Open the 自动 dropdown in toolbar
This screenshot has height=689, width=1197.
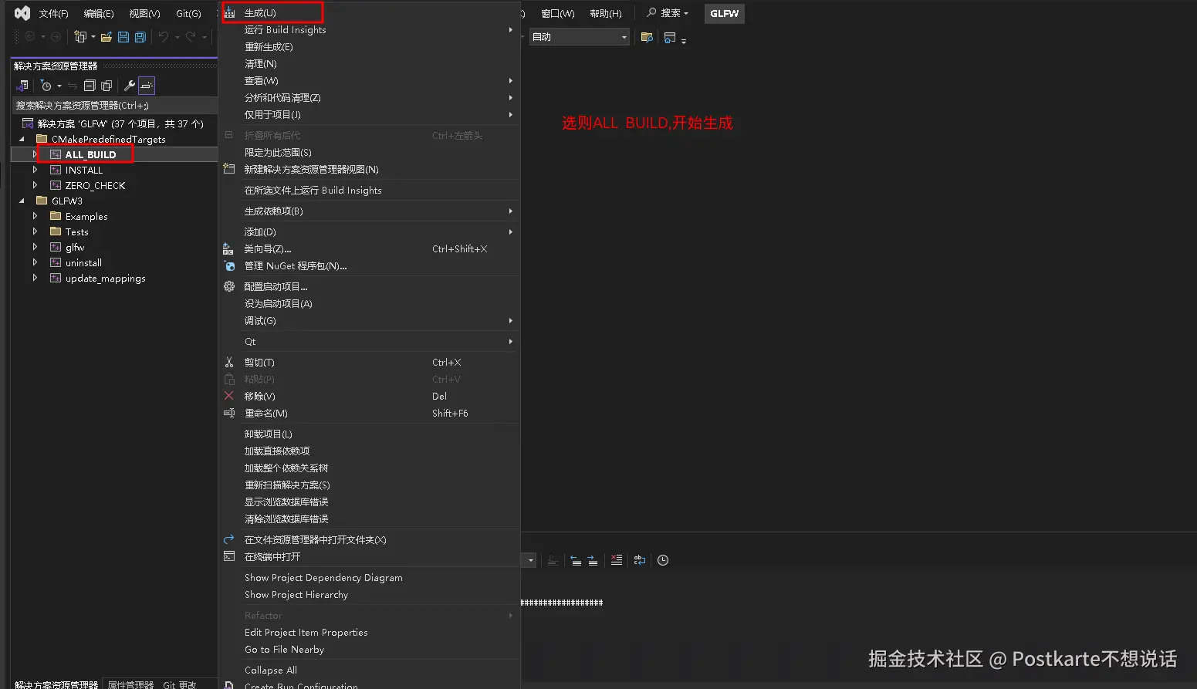coord(580,37)
